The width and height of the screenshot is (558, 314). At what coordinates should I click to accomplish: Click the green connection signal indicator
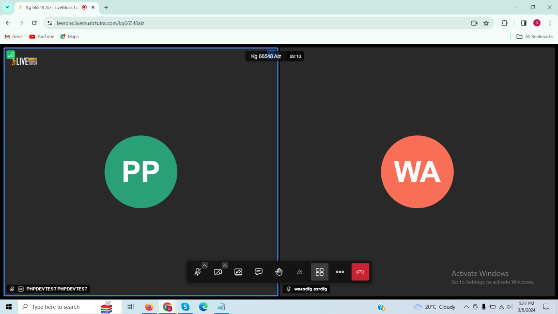pos(10,54)
